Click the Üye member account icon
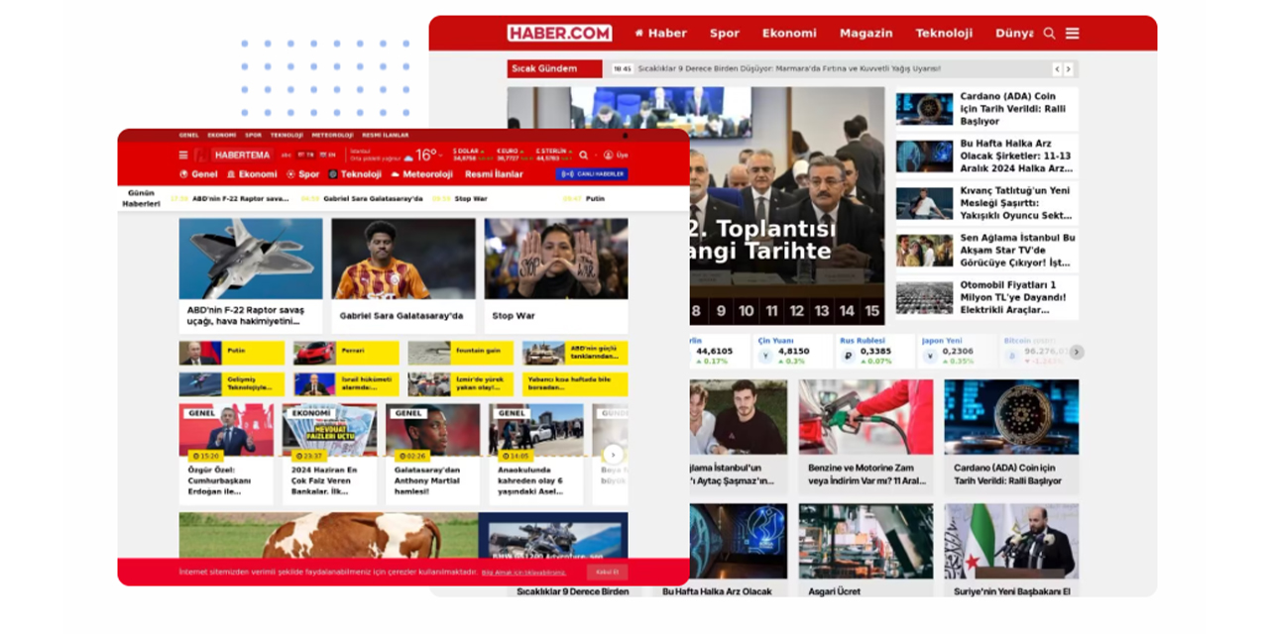The width and height of the screenshot is (1269, 634). (609, 155)
